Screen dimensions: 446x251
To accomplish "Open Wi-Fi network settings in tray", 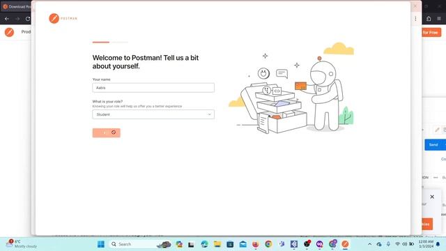I will (x=398, y=244).
